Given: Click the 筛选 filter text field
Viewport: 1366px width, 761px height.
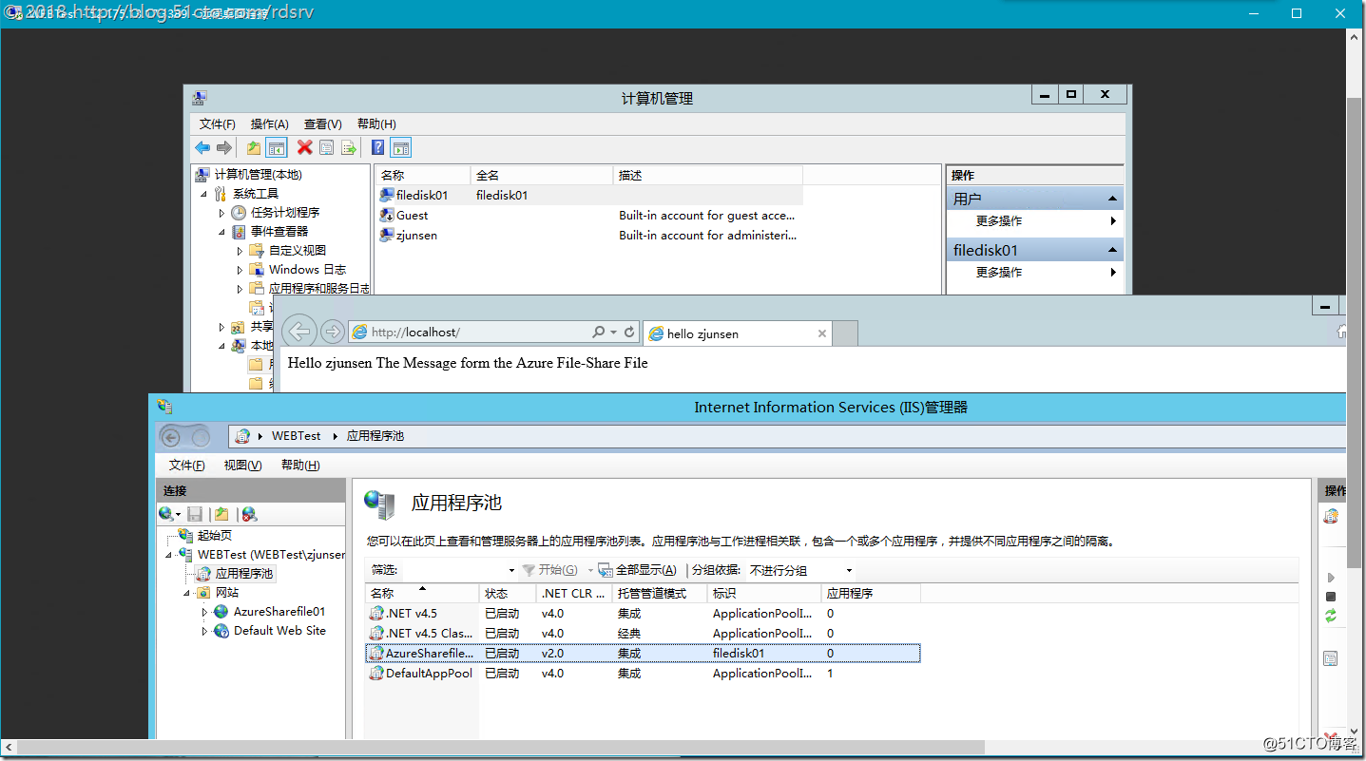Looking at the screenshot, I should (x=454, y=570).
